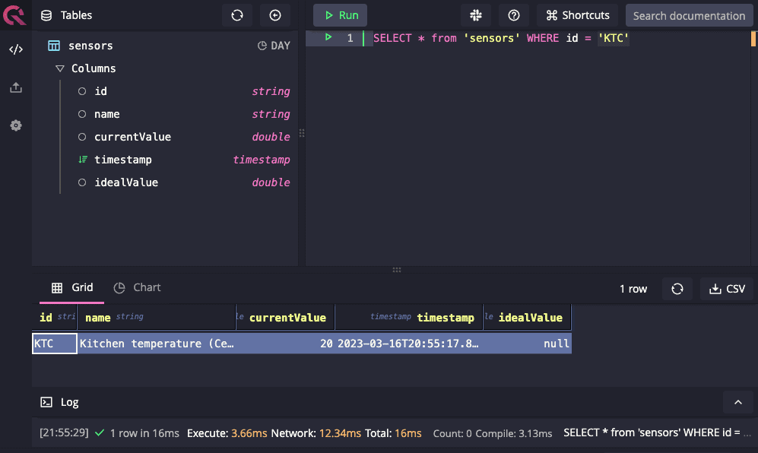Select the KTC cell in results
Viewport: 758px width, 453px height.
(55, 344)
